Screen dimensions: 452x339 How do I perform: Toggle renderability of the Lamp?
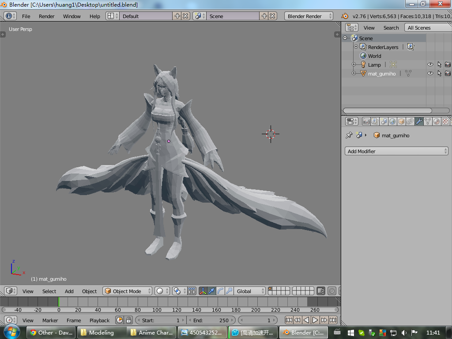(x=448, y=64)
